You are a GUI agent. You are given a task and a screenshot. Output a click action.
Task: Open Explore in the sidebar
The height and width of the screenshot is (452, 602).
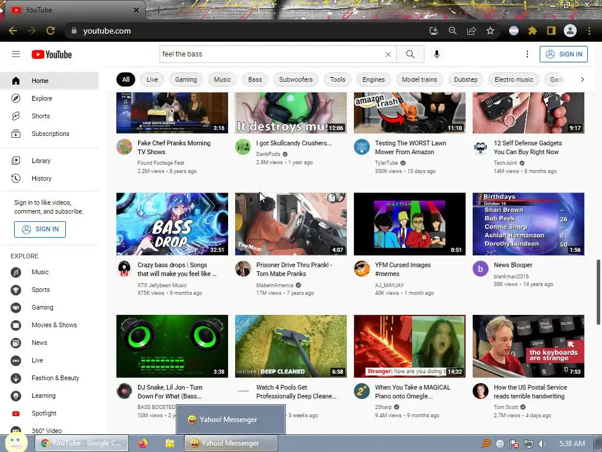49,98
